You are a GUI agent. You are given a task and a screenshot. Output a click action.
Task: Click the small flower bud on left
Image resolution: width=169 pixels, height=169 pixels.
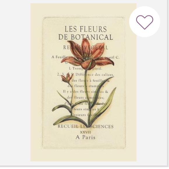(x=67, y=78)
